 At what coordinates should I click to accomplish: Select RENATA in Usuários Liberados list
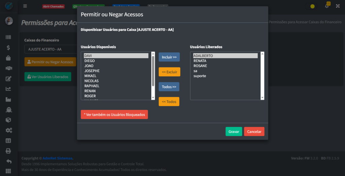(x=200, y=61)
